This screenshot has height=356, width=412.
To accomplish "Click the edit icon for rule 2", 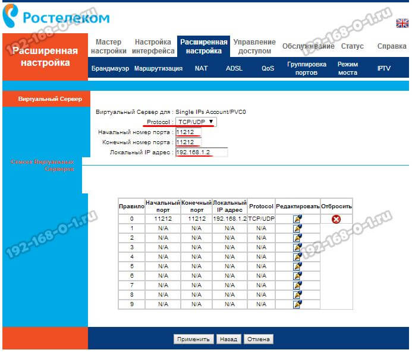I will [297, 238].
